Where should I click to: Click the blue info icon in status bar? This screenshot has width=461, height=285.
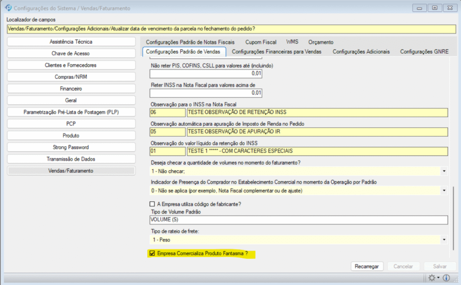(446, 278)
